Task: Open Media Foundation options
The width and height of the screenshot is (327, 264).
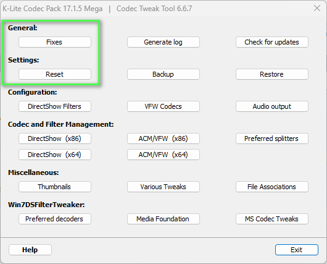Action: [163, 219]
